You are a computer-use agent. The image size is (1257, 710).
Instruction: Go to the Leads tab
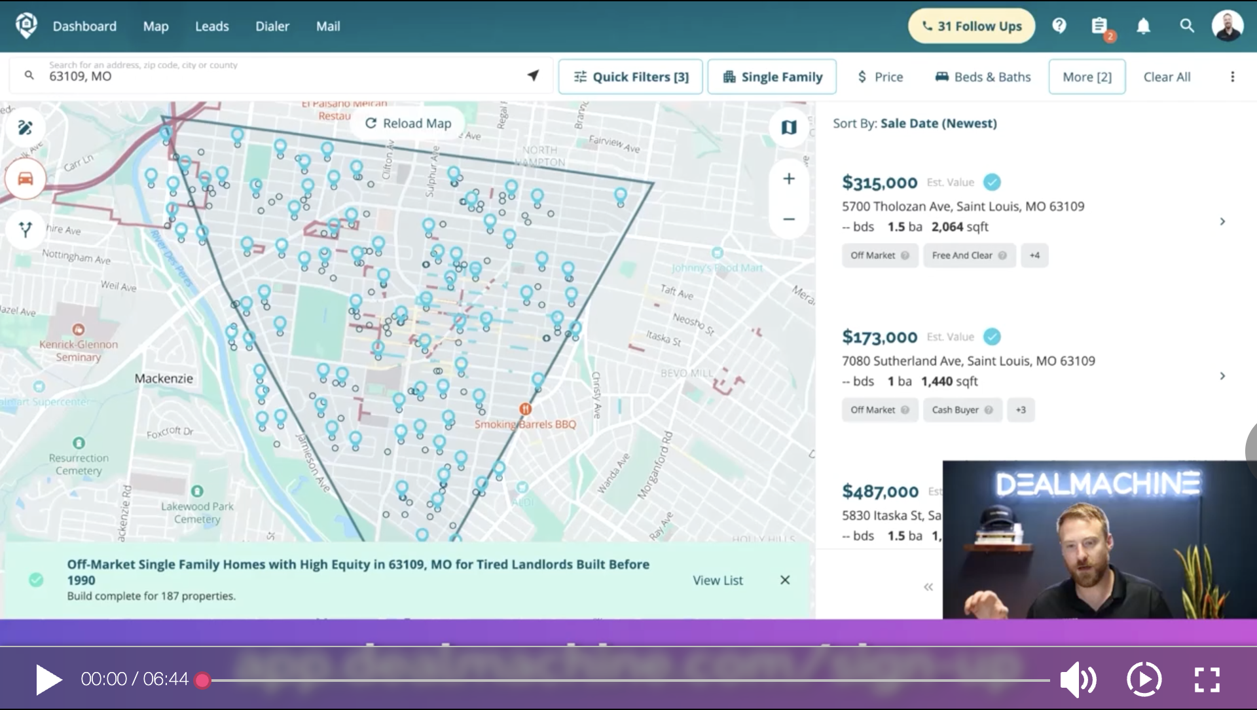(x=211, y=26)
